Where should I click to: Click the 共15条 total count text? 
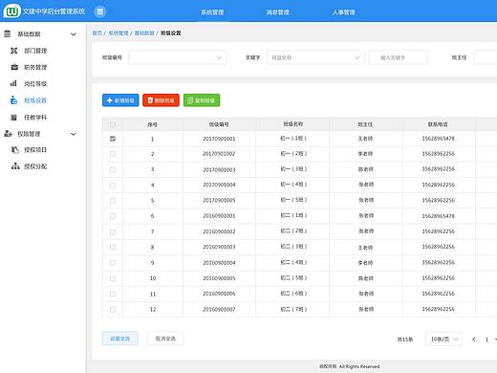(404, 340)
